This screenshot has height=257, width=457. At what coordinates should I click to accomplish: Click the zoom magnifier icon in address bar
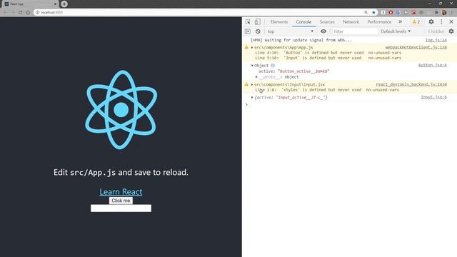tap(366, 13)
